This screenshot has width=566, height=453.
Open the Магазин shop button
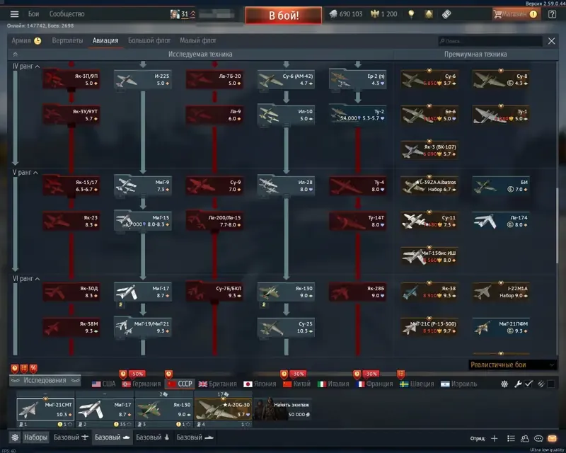(516, 14)
